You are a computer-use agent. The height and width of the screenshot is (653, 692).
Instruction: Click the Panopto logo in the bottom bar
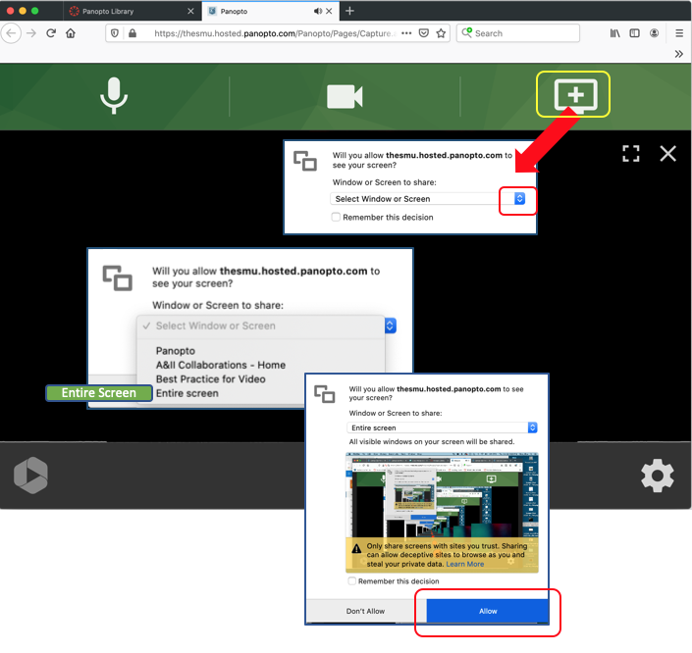[x=30, y=475]
